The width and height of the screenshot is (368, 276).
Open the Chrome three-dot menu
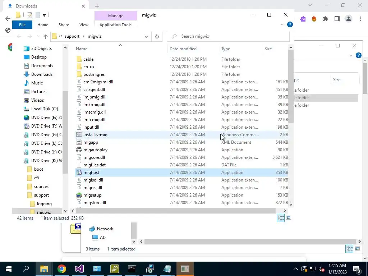click(360, 19)
